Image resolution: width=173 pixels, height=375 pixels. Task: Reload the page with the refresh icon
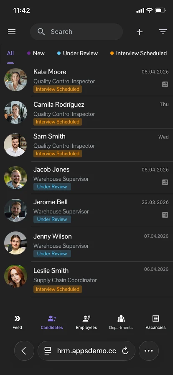(125, 351)
